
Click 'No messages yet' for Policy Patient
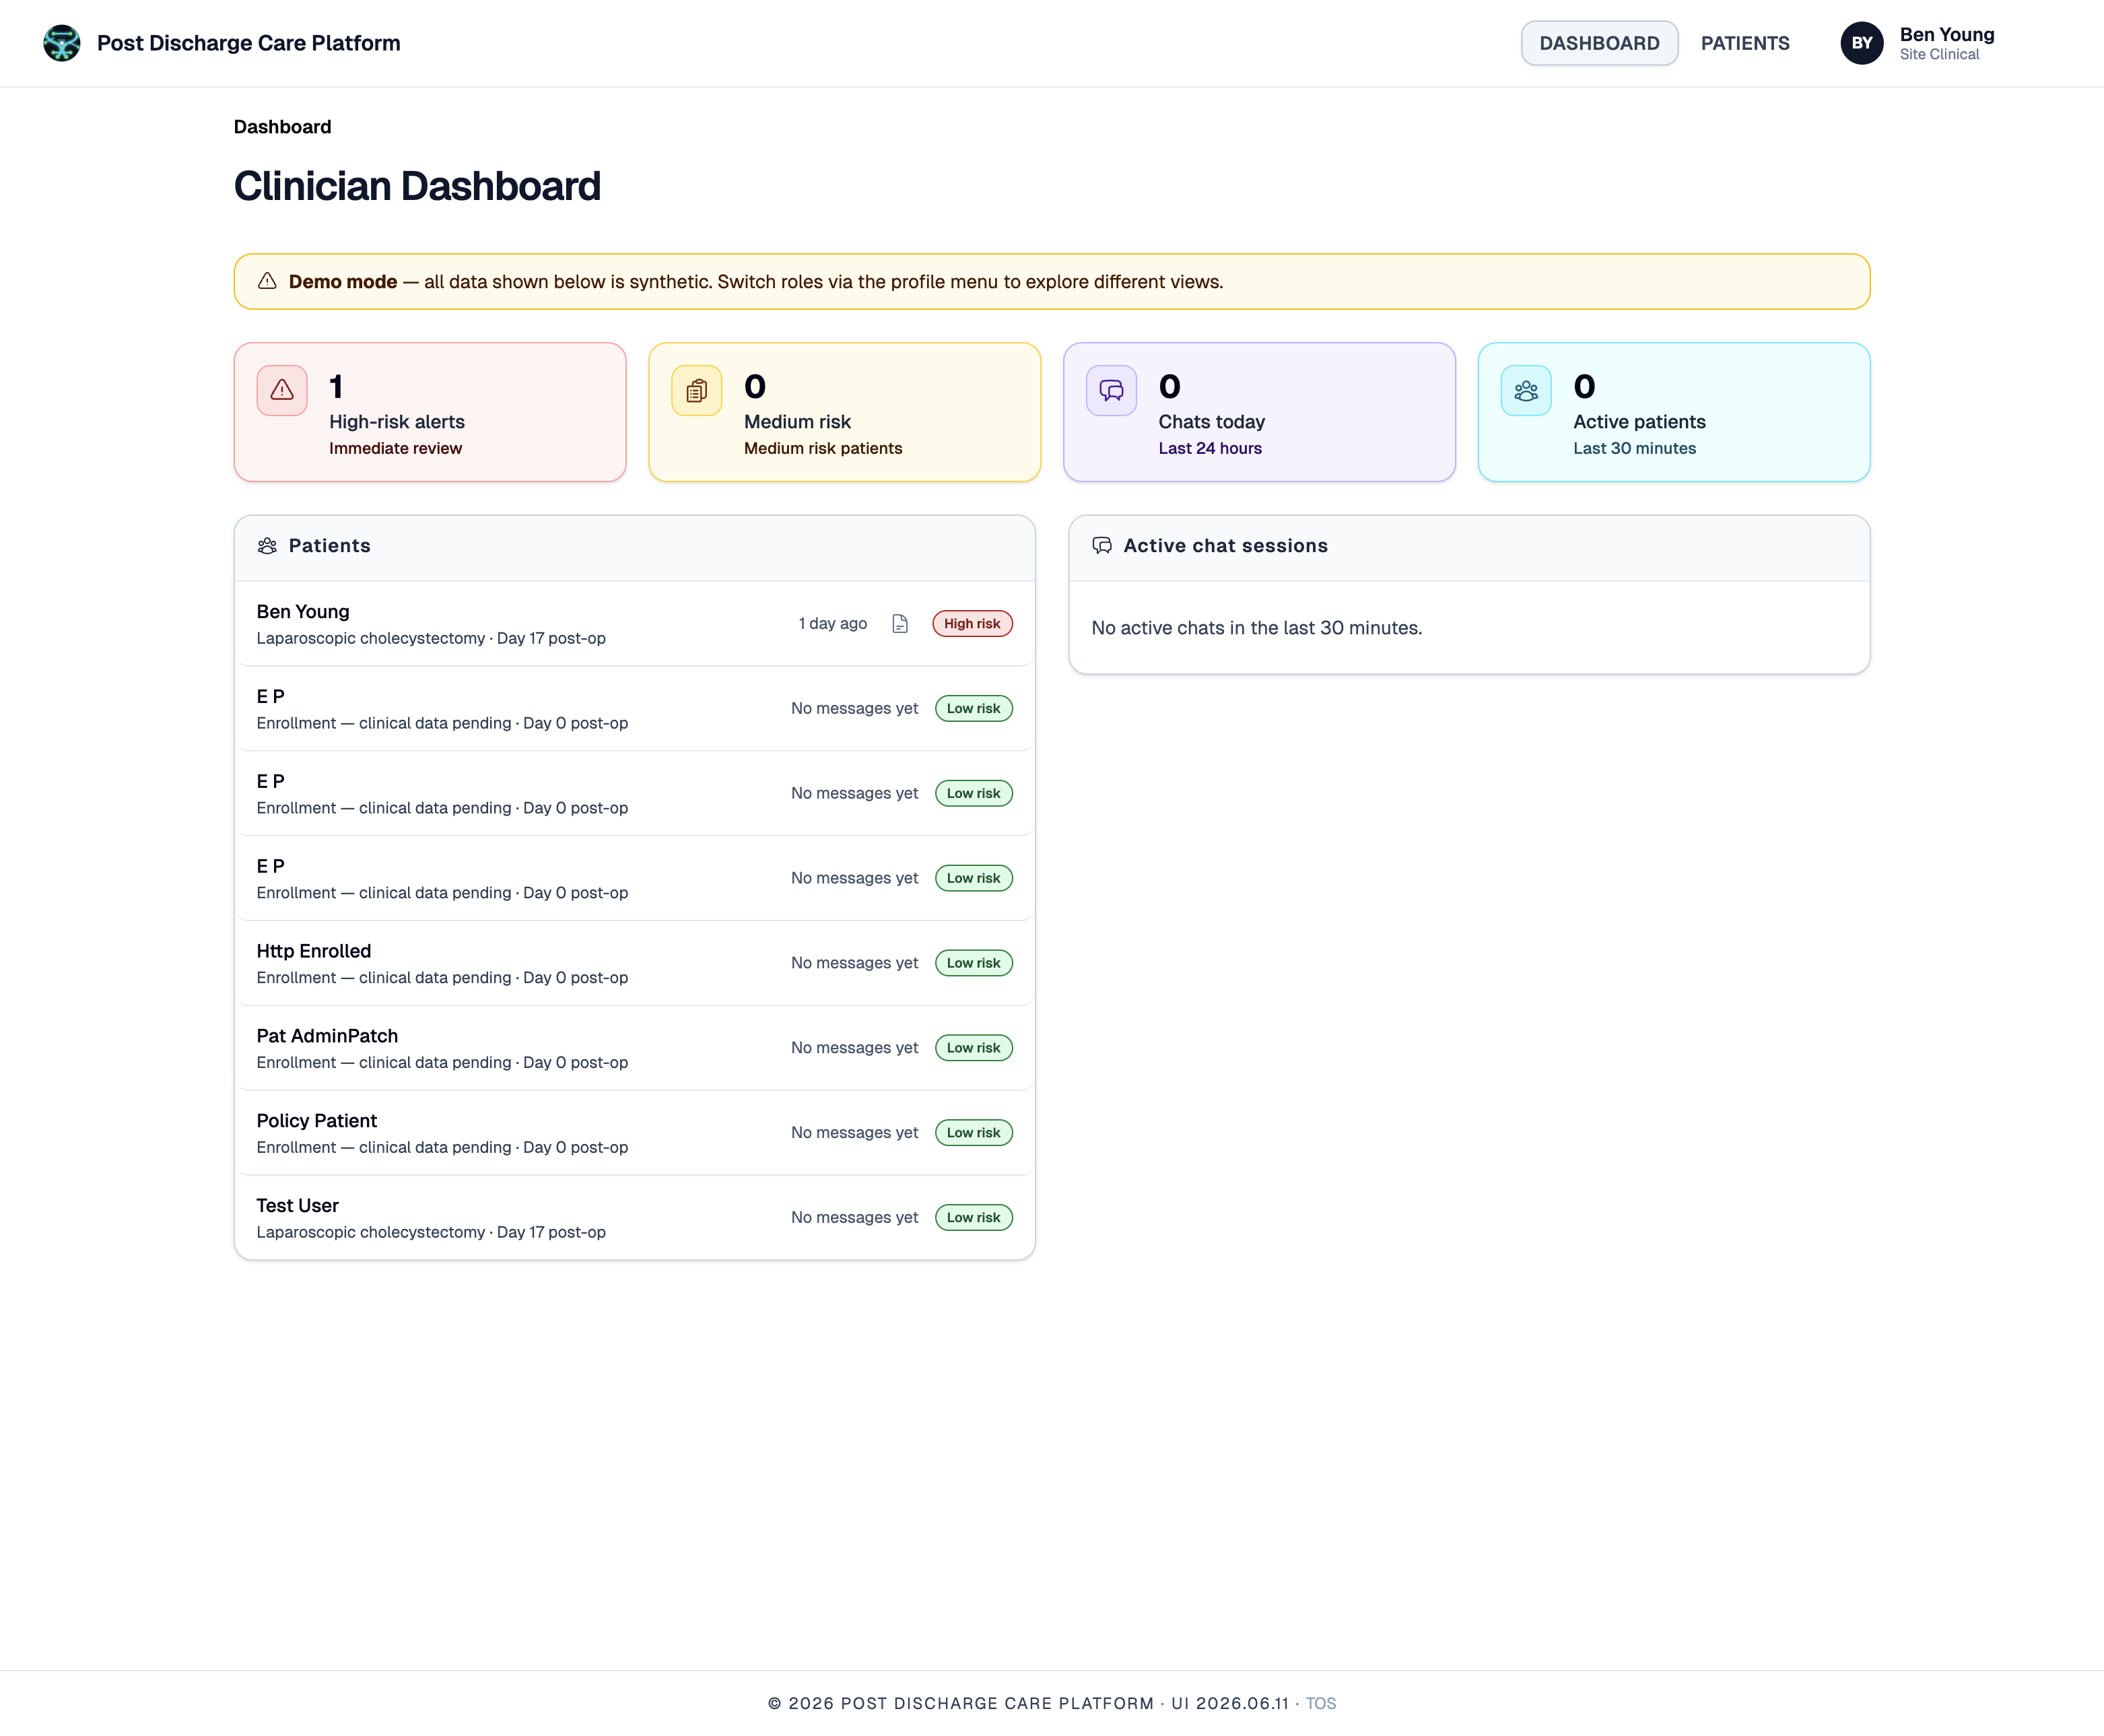[854, 1133]
